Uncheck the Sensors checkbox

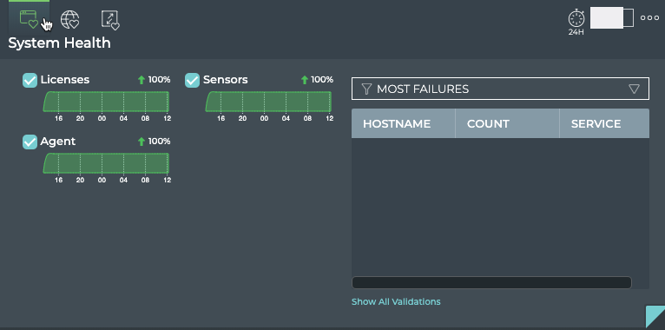(192, 80)
